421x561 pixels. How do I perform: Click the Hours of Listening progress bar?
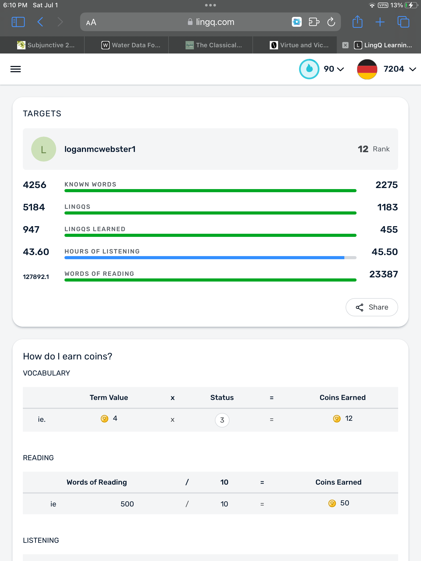[x=210, y=258]
